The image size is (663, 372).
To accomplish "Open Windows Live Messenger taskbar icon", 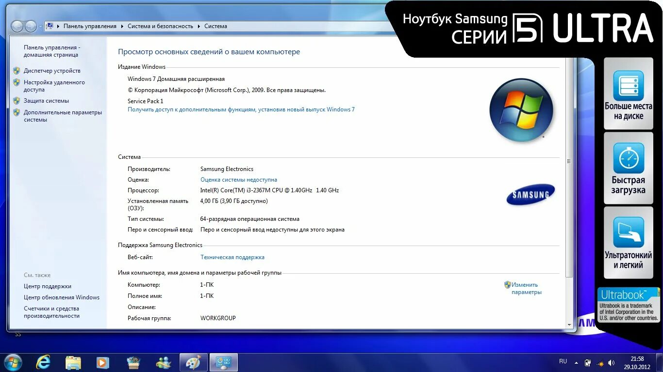I will [x=164, y=362].
